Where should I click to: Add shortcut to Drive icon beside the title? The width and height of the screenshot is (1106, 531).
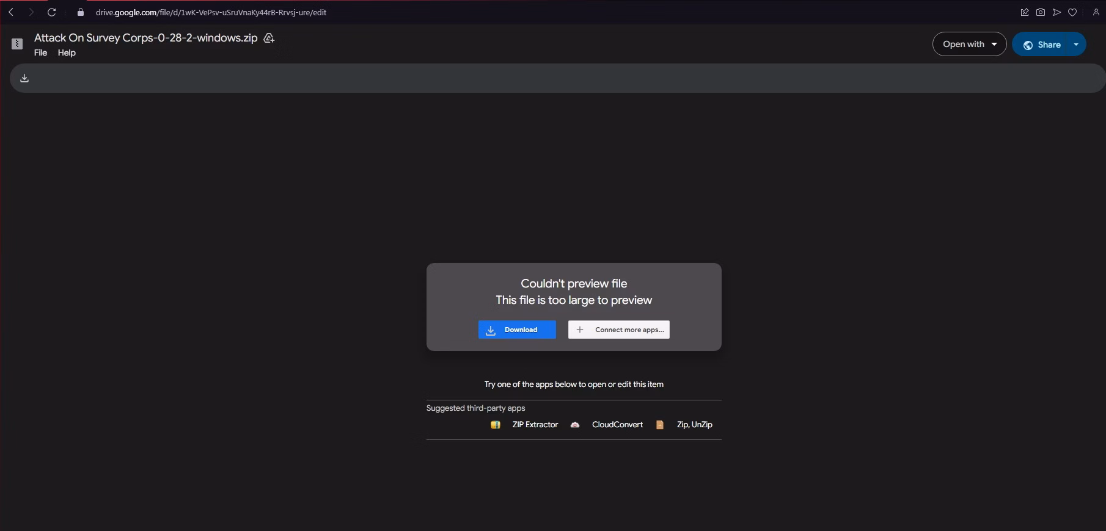269,38
